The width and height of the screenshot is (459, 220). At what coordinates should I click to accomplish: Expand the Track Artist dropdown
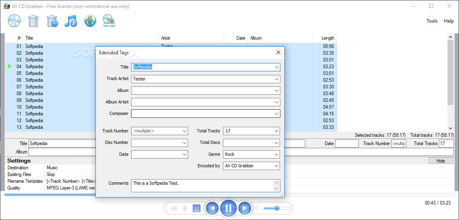[277, 79]
